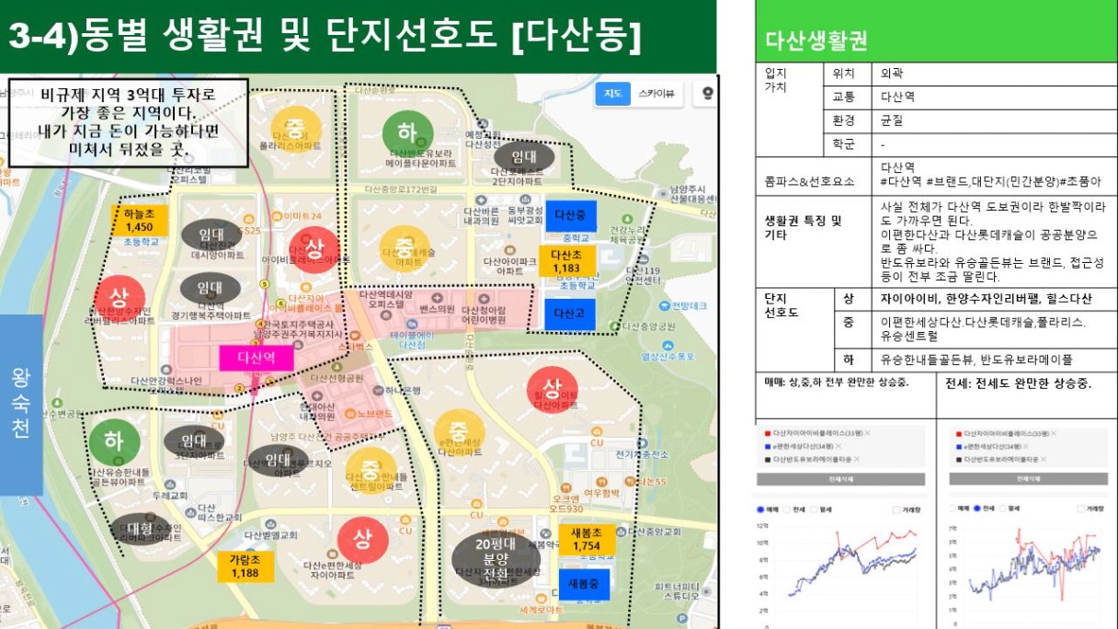Enable 거래량 checkbox on the left chart
The height and width of the screenshot is (629, 1118).
click(x=896, y=509)
